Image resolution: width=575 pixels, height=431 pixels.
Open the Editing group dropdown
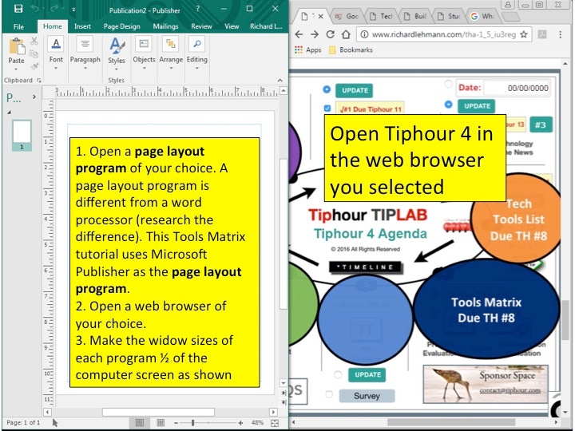tap(197, 53)
